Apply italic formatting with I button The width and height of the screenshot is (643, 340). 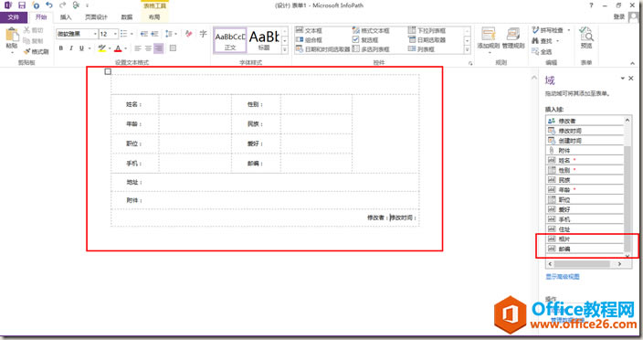[71, 48]
